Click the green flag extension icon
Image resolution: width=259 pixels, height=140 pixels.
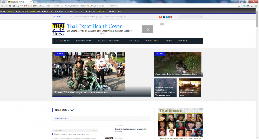pos(248,6)
